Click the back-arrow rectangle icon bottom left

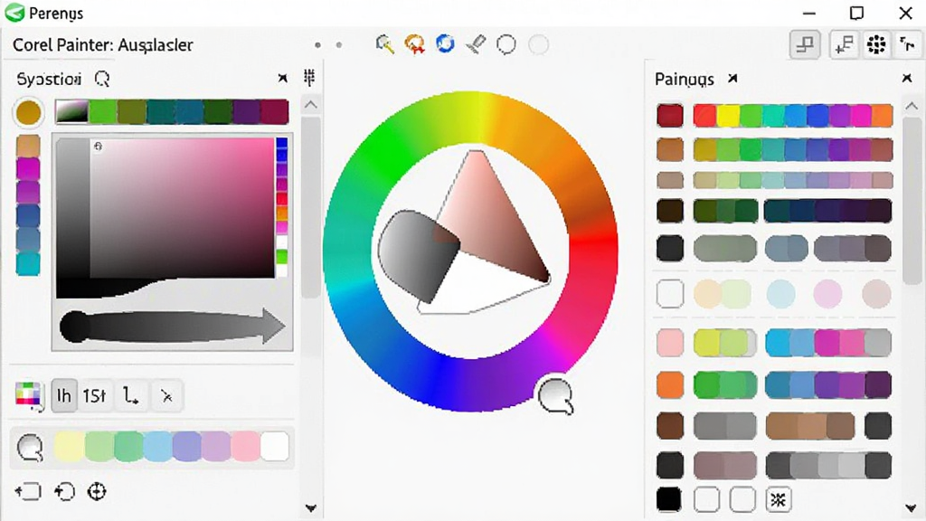click(28, 491)
